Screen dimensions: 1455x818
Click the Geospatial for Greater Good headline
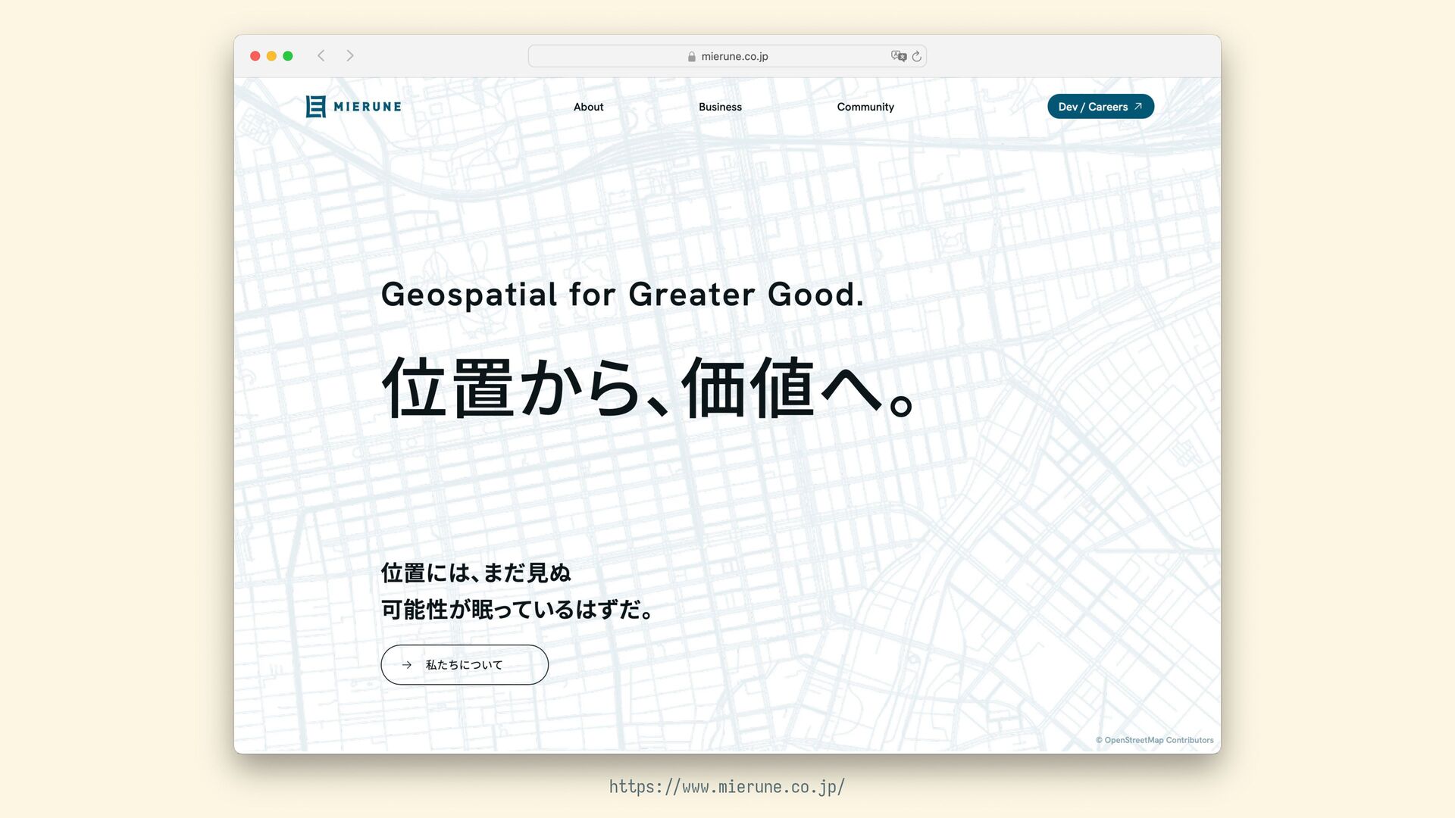621,294
